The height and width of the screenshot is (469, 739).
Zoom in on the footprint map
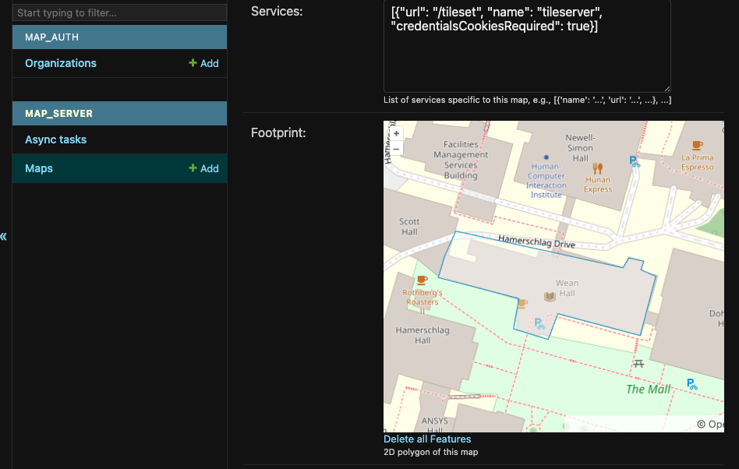coord(396,134)
